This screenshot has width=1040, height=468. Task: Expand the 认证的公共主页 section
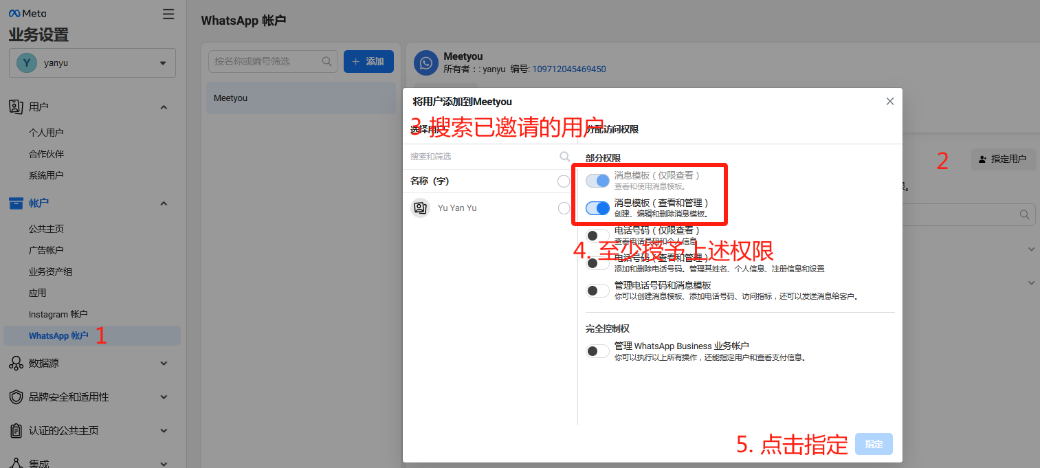[x=164, y=430]
